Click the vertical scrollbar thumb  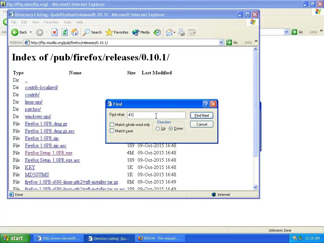click(255, 104)
